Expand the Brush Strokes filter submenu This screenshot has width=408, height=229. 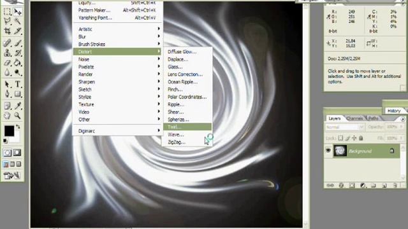tap(117, 44)
